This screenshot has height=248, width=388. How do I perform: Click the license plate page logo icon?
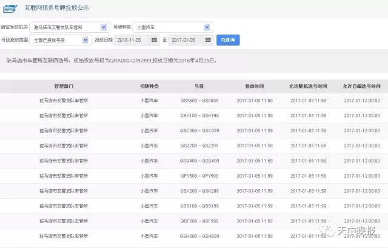click(10, 8)
